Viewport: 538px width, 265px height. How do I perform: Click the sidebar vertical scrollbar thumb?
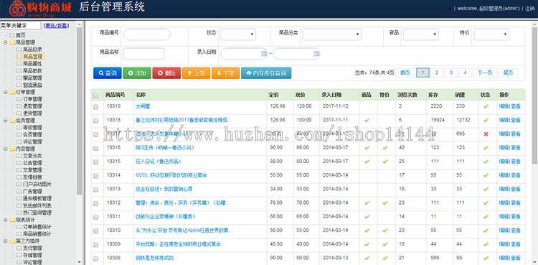(x=79, y=111)
